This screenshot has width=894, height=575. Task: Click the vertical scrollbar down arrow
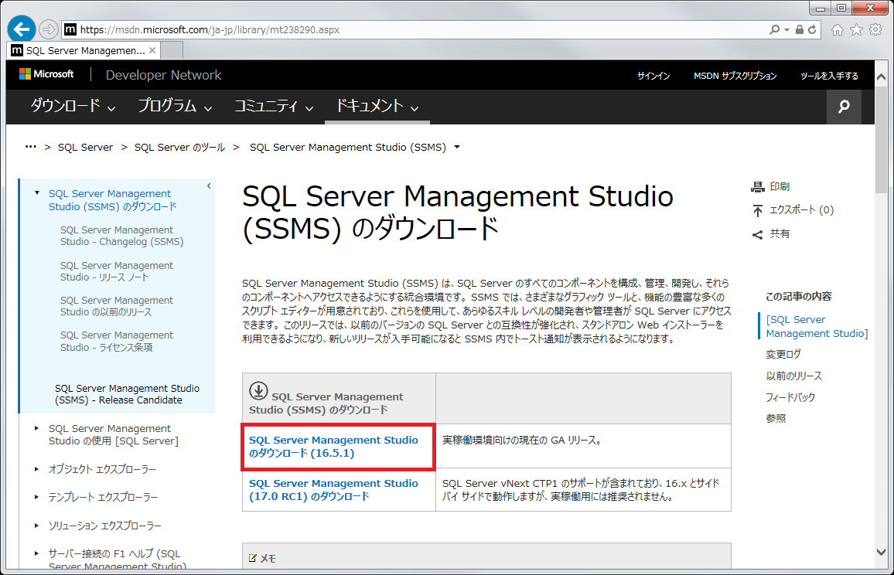[882, 552]
